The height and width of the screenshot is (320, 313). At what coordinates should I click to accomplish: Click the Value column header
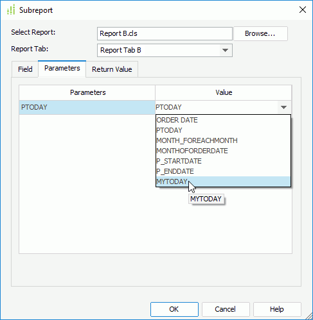tap(223, 92)
